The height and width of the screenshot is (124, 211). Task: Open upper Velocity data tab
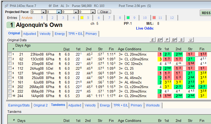(x=45, y=34)
